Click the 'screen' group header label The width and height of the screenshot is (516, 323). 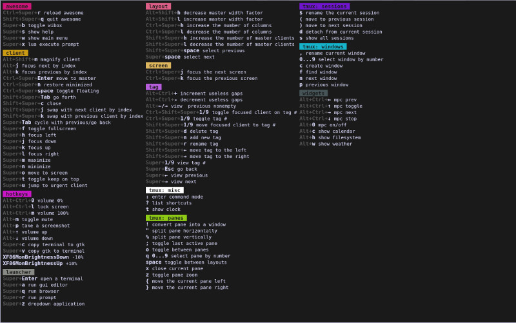point(158,66)
